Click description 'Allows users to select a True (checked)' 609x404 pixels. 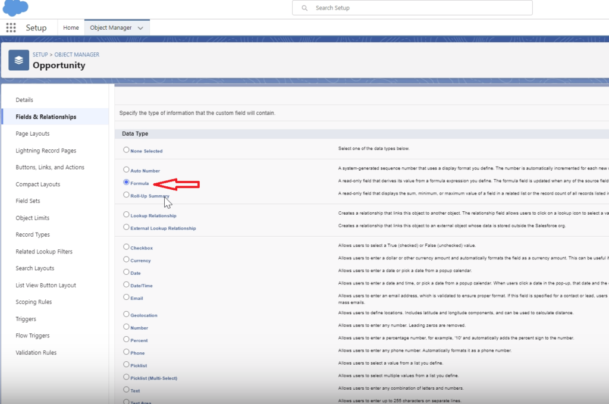click(407, 246)
